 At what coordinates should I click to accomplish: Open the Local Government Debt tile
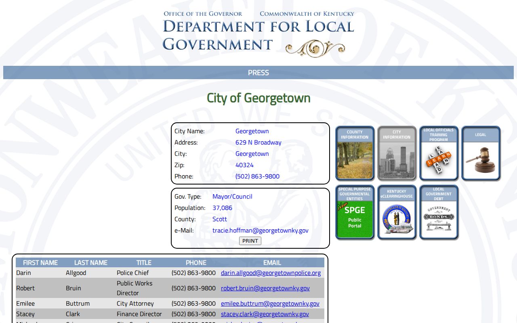coord(439,212)
